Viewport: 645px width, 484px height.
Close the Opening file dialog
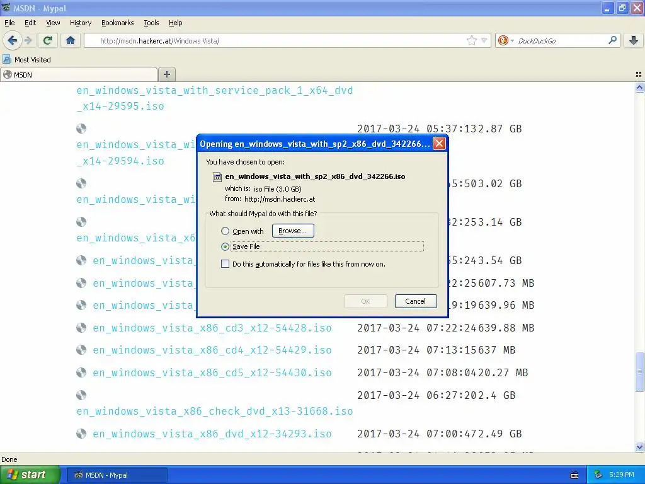tap(439, 143)
